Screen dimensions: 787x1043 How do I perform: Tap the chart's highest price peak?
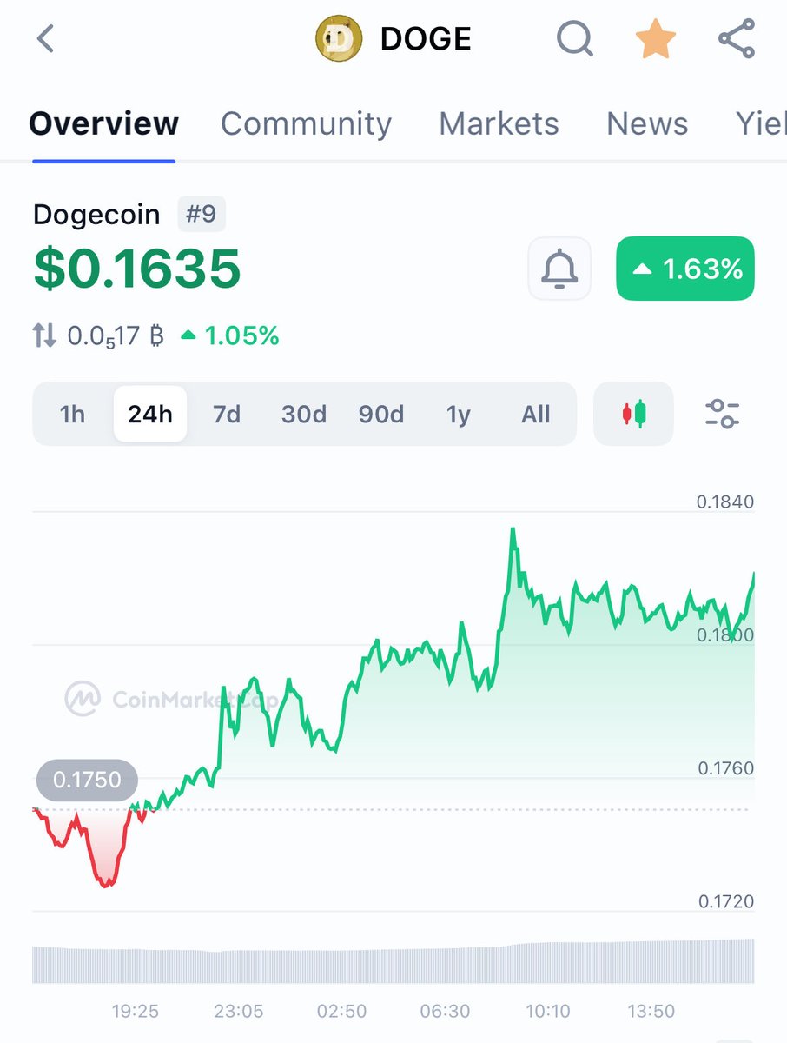coord(513,530)
